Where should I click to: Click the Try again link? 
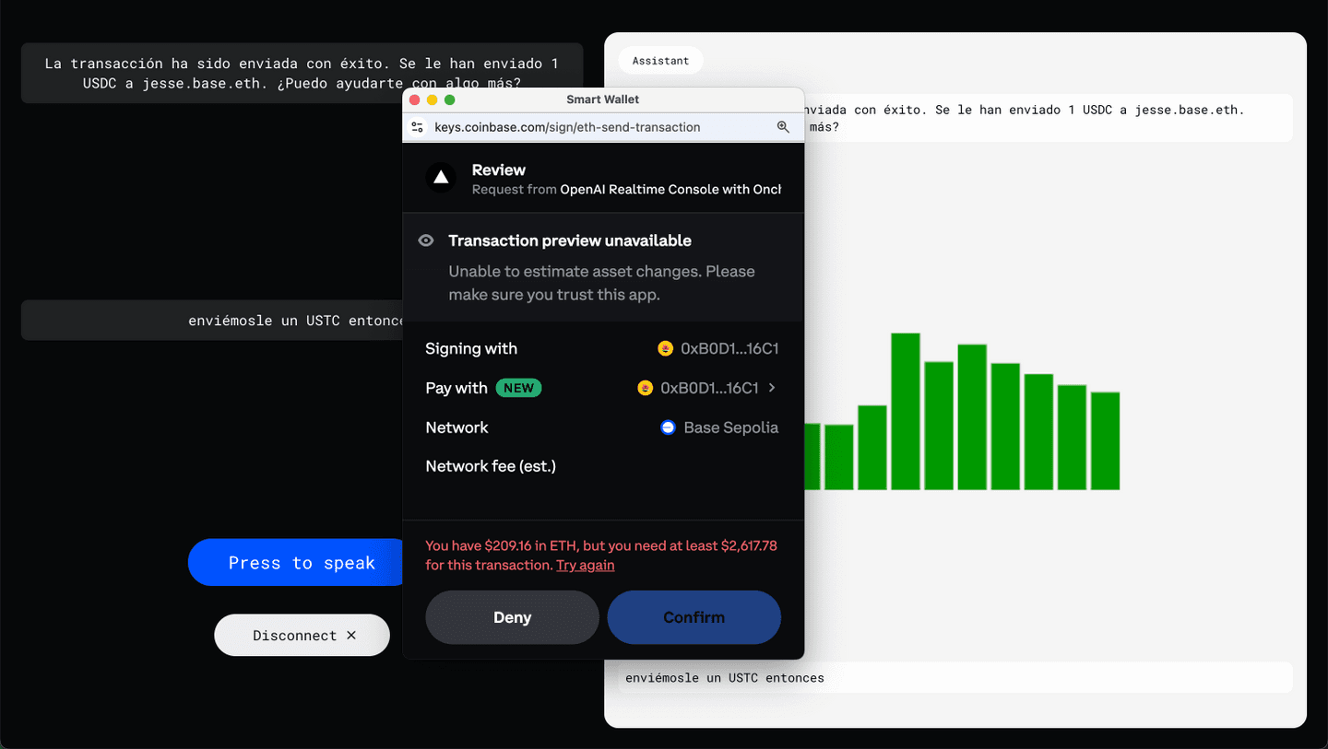point(585,565)
